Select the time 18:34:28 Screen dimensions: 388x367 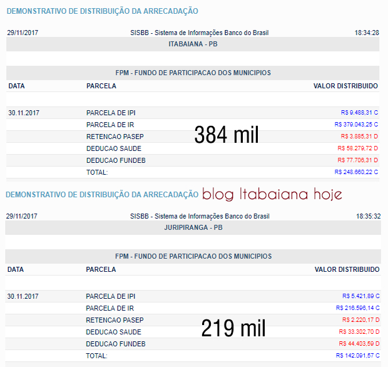[x=367, y=33]
